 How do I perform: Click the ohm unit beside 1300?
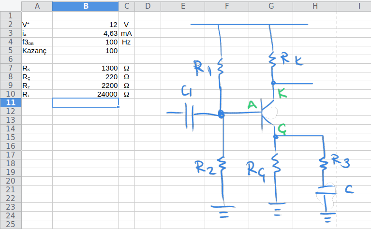point(127,68)
